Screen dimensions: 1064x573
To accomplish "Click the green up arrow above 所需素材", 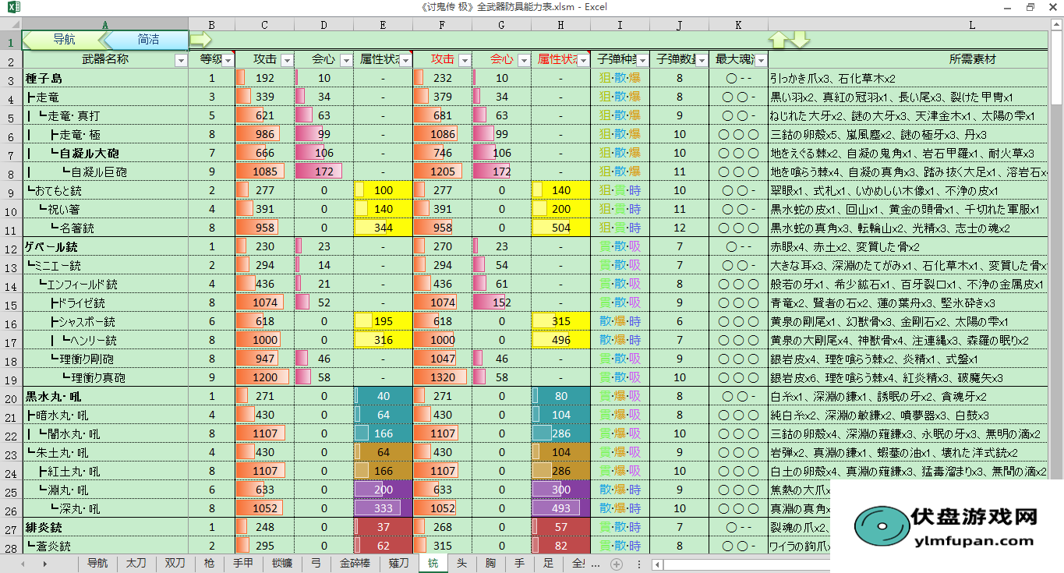I will click(x=779, y=40).
